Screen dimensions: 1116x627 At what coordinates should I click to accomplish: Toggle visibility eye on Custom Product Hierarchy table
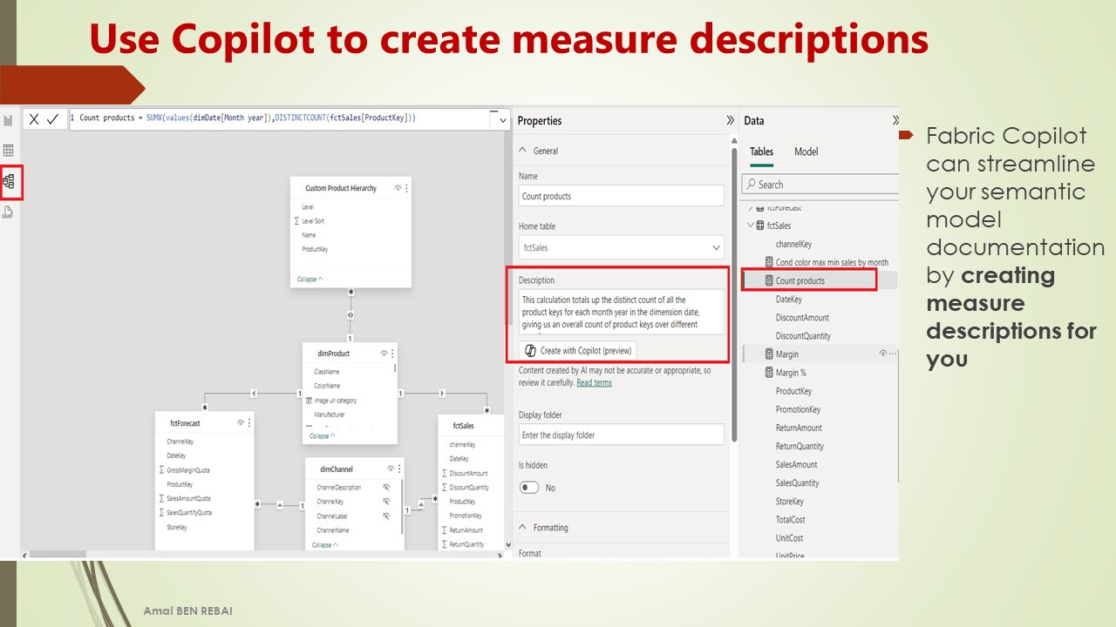[x=398, y=188]
